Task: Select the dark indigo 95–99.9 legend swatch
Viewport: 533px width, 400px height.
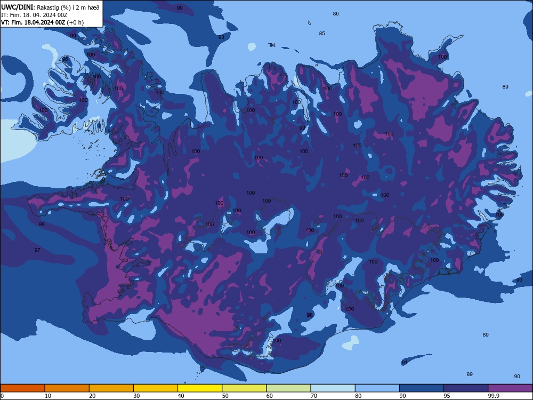Action: [466, 388]
